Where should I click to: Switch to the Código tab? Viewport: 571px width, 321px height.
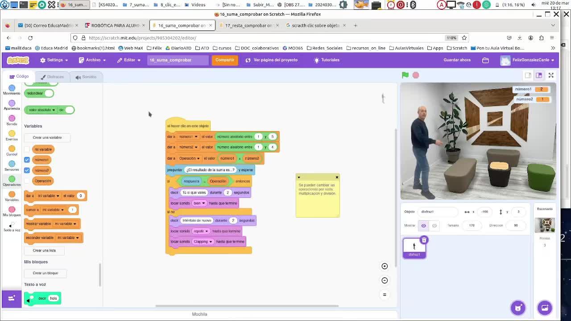(19, 77)
